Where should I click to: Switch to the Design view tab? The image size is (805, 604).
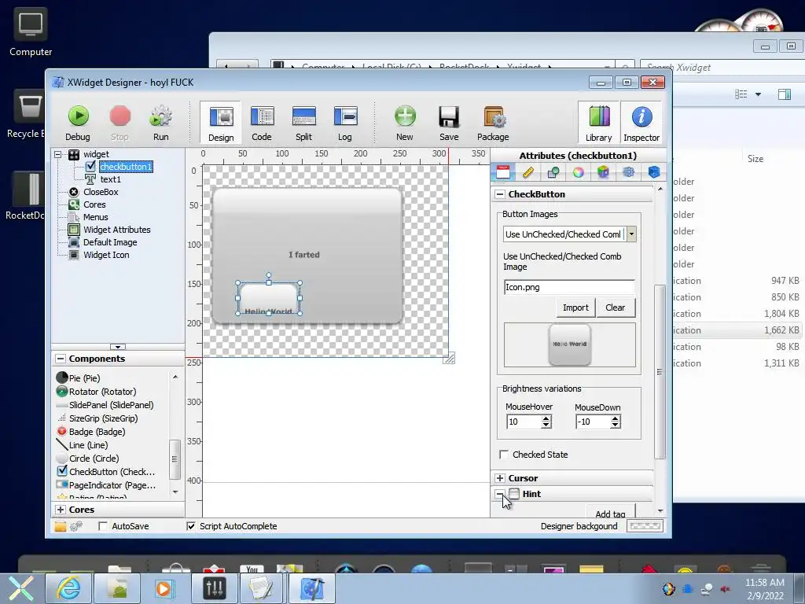pos(221,123)
